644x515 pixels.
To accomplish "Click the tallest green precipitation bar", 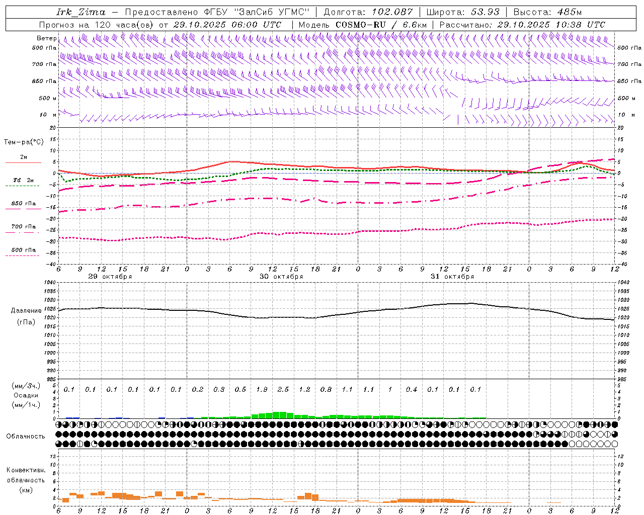I will [280, 415].
